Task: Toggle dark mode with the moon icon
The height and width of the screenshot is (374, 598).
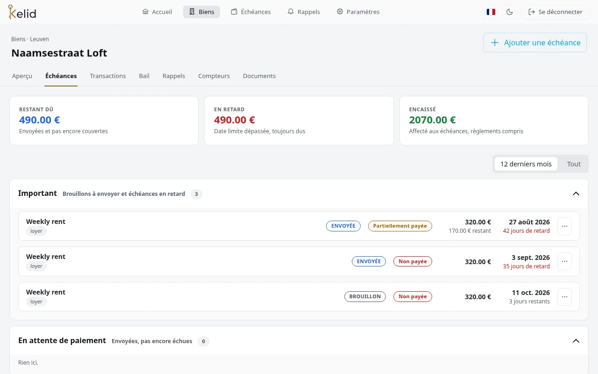Action: tap(510, 12)
